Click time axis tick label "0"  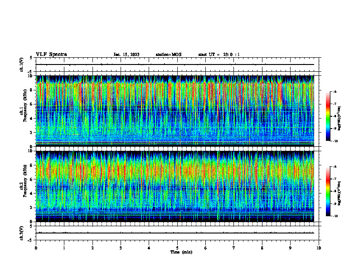click(x=36, y=248)
